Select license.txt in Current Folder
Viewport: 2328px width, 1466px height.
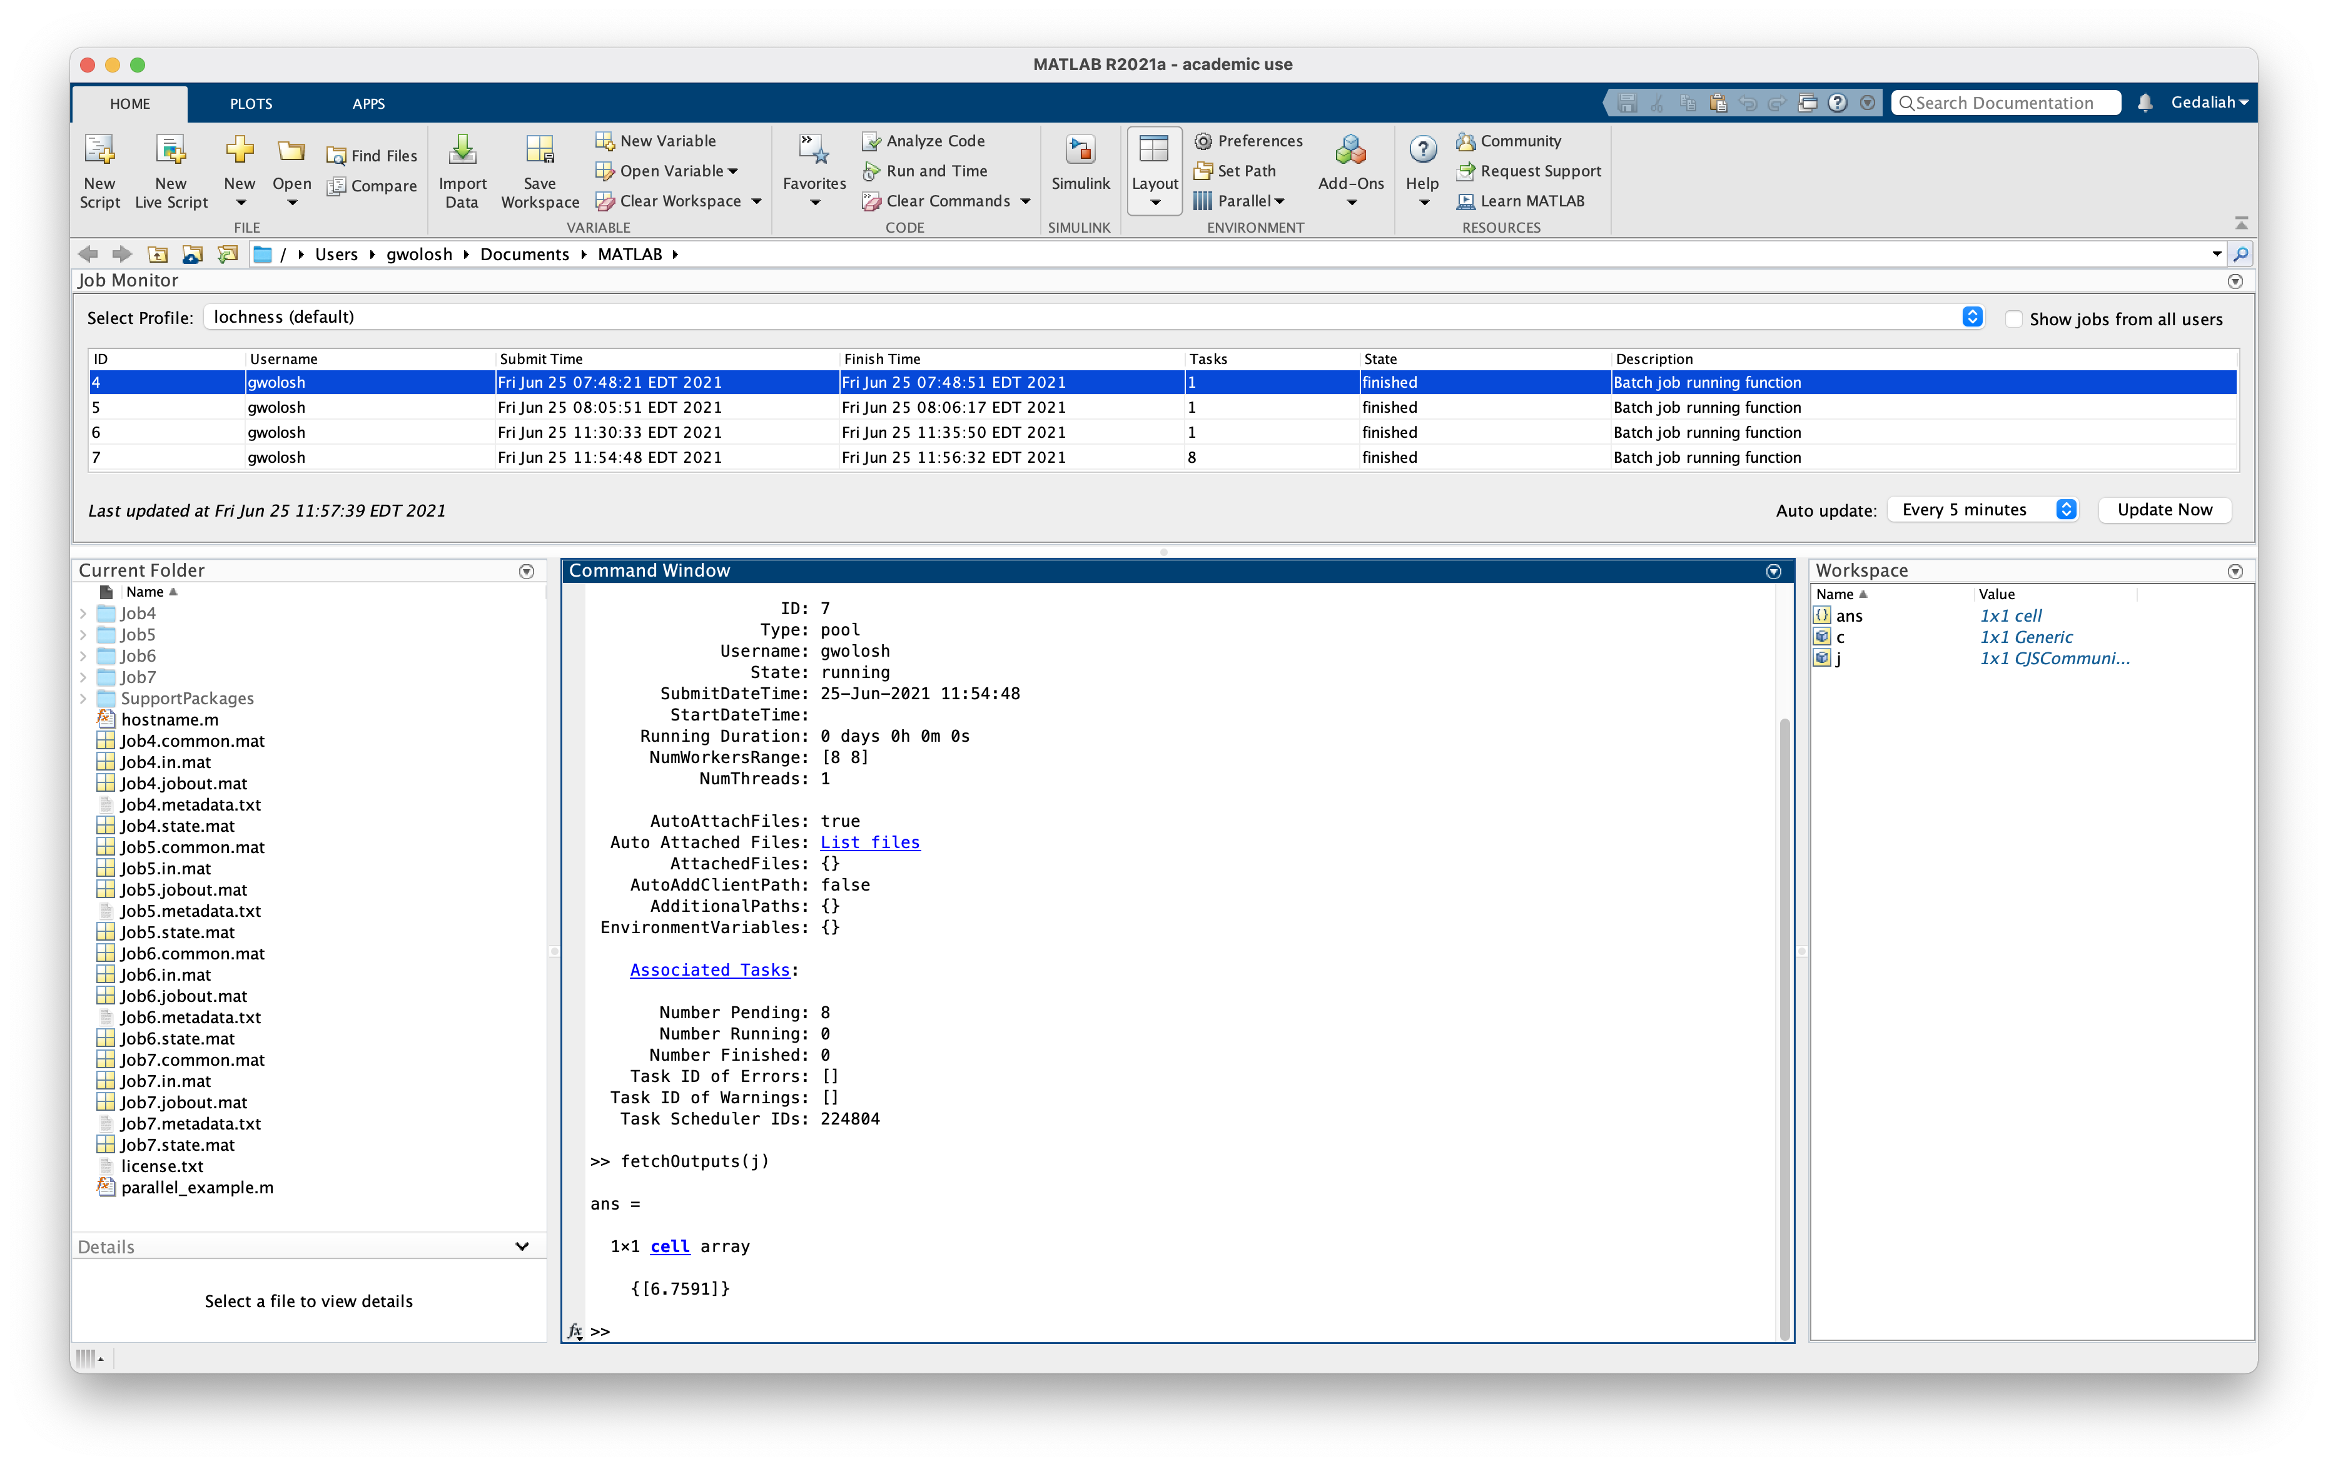pos(161,1166)
